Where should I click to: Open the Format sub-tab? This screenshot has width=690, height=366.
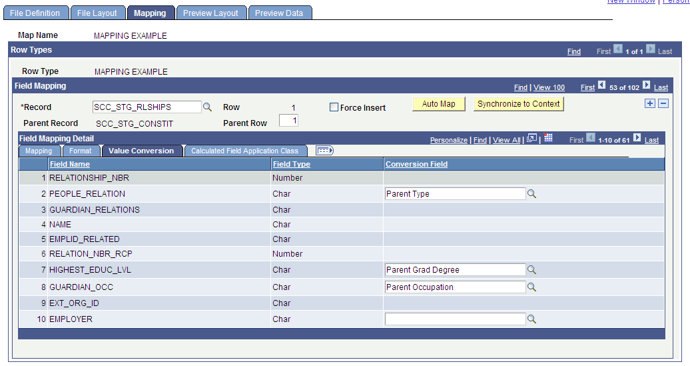coord(81,151)
